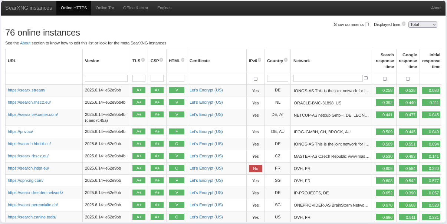
Task: Open the Offline & error tab
Action: 136,8
